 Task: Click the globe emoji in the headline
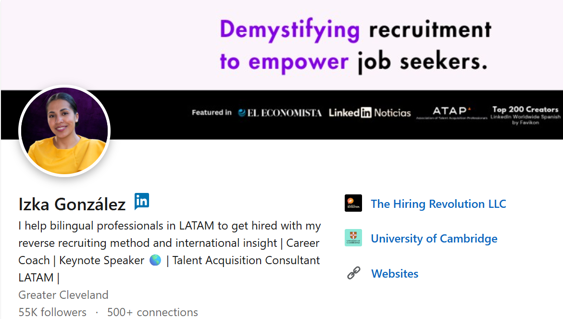(155, 260)
